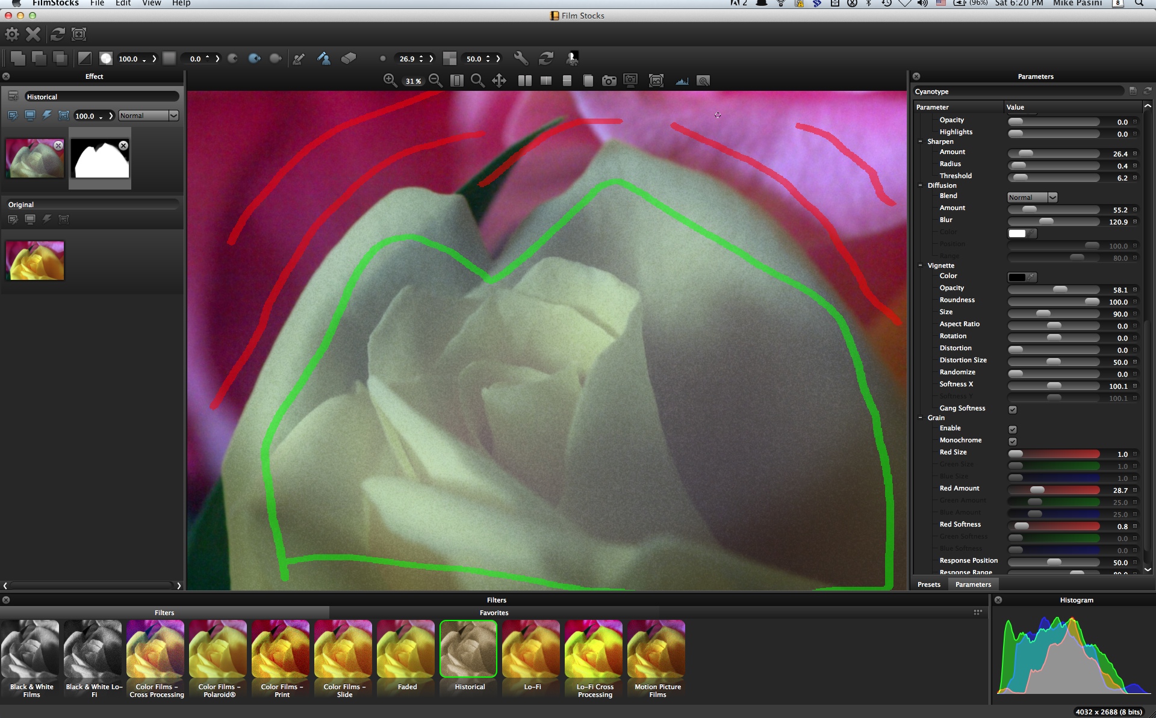This screenshot has height=718, width=1156.
Task: Click the wrench settings icon
Action: 521,58
